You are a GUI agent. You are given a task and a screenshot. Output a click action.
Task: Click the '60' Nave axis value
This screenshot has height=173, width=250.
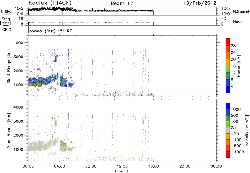pos(223,19)
